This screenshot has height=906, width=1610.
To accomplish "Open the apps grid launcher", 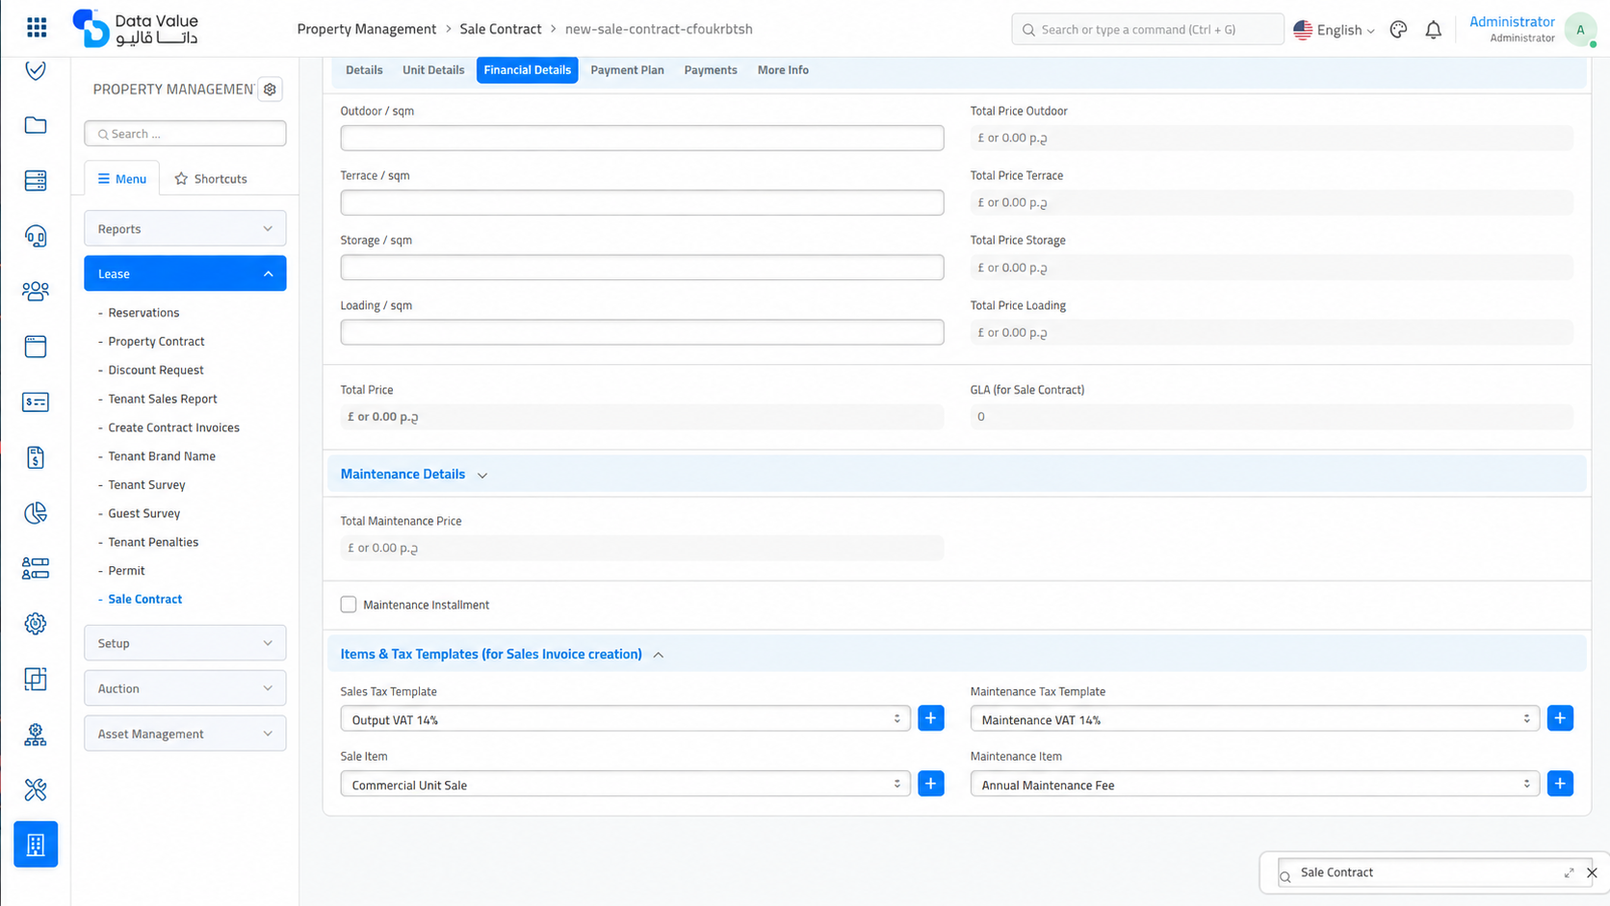I will (x=37, y=27).
